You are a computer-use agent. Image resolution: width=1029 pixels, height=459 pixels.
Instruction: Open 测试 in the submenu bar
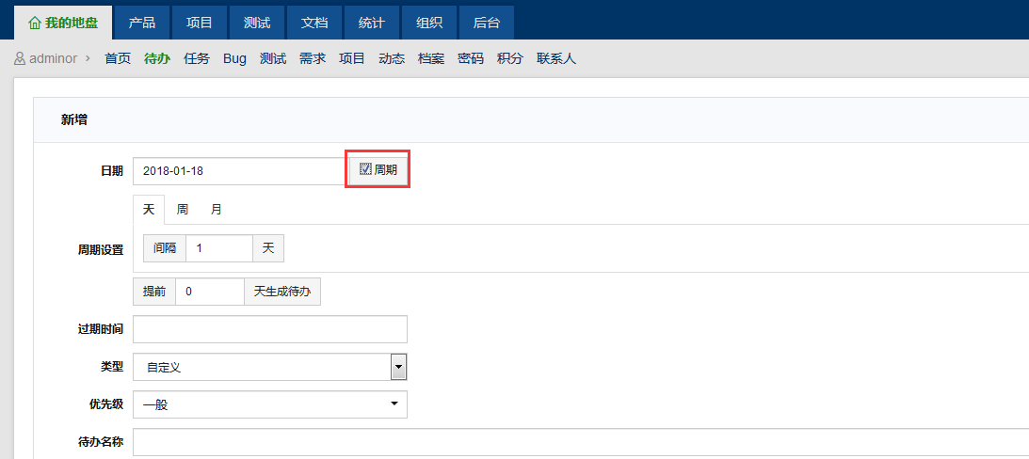(273, 59)
